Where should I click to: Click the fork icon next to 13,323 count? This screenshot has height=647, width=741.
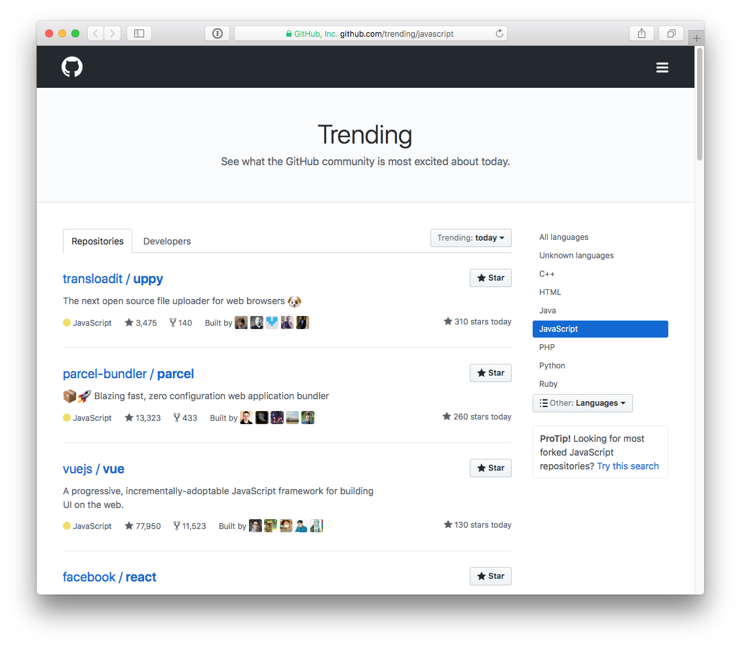176,418
